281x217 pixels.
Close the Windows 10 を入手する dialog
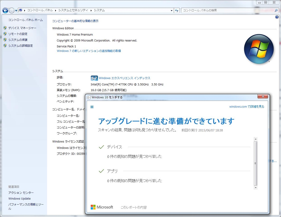(263, 96)
